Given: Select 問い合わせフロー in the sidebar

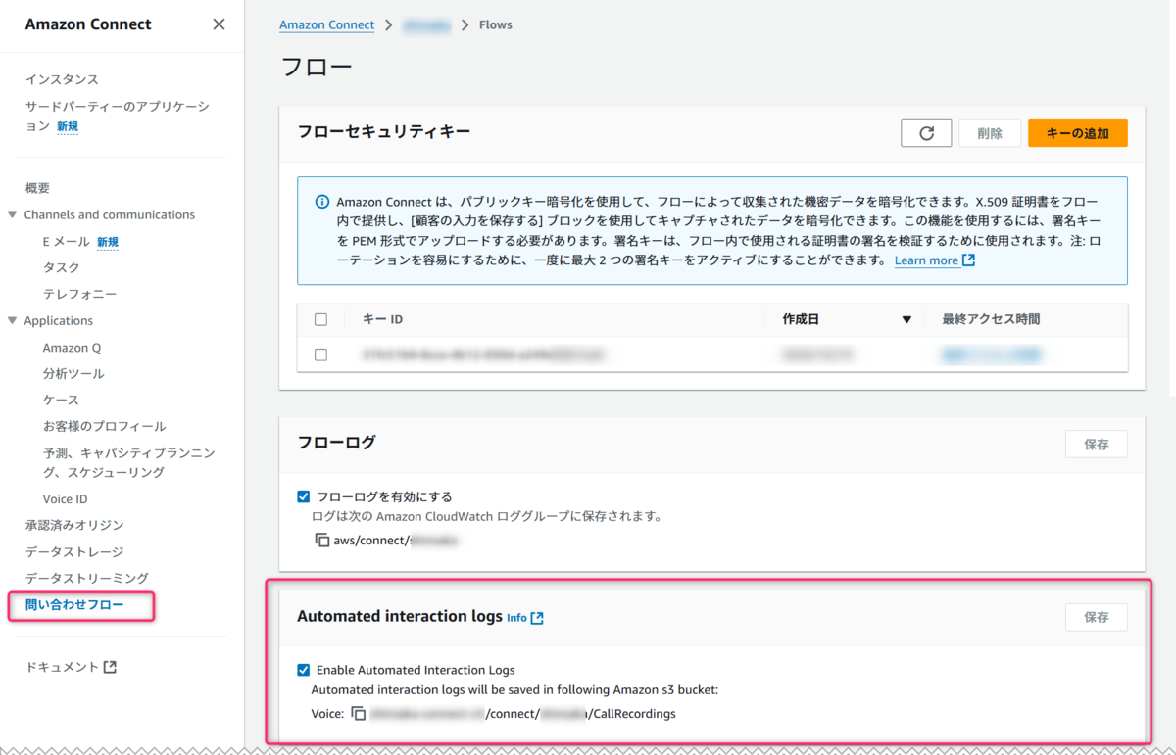Looking at the screenshot, I should (x=74, y=605).
